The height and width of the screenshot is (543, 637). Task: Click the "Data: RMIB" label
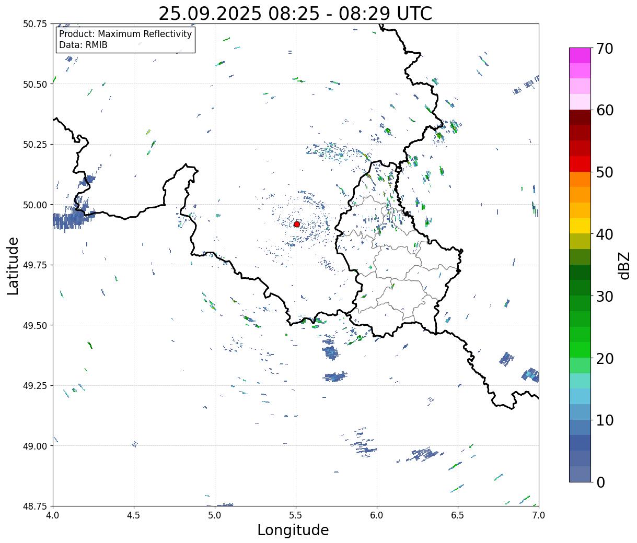pos(83,45)
